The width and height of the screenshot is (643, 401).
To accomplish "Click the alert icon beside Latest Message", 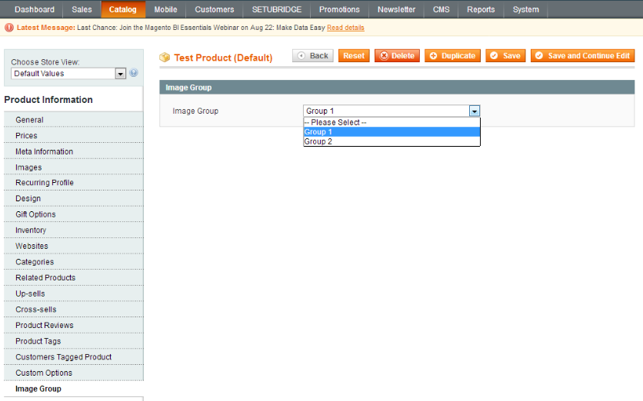I will click(x=8, y=28).
